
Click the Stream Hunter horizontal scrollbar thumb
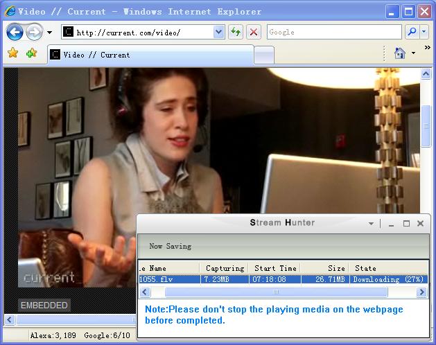click(x=276, y=292)
